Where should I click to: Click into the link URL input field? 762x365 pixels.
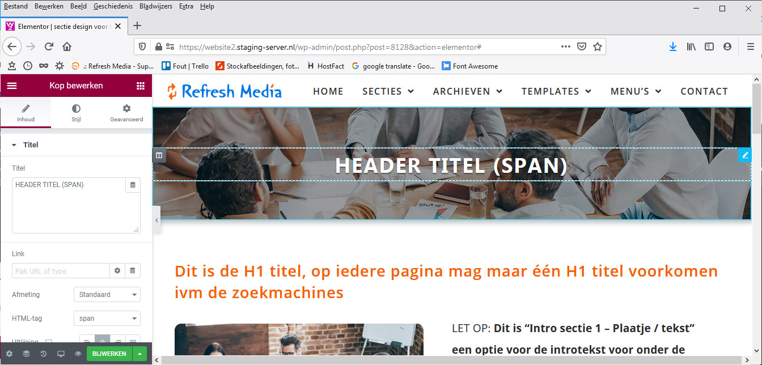tap(61, 271)
